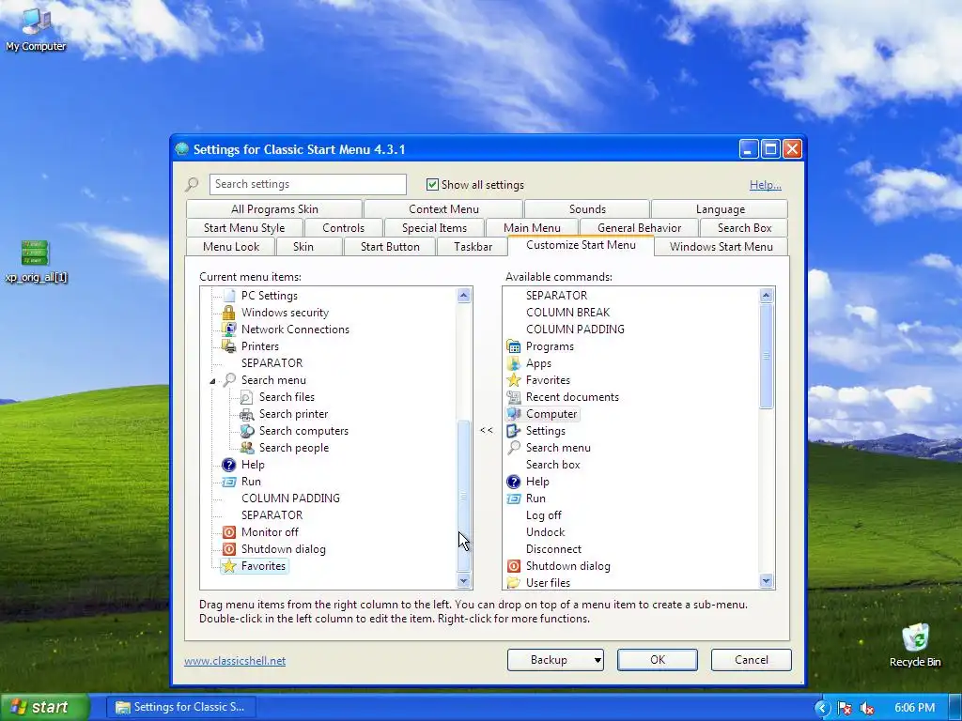Select the Disconnect command
This screenshot has height=721, width=962.
[553, 549]
